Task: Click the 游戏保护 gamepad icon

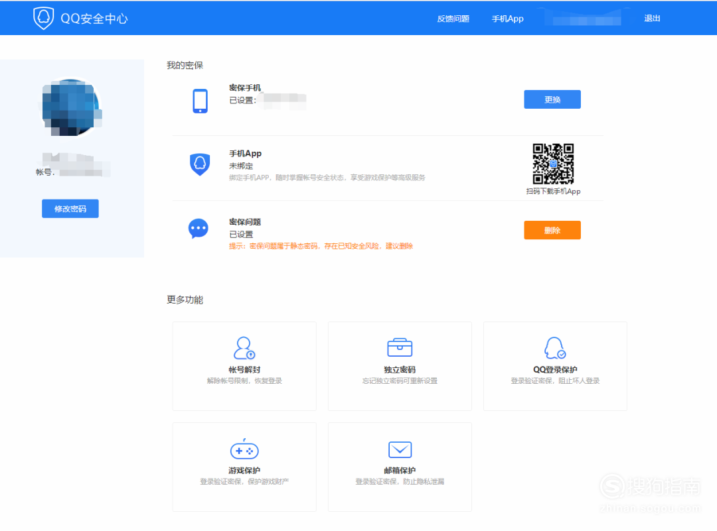Action: 244,449
